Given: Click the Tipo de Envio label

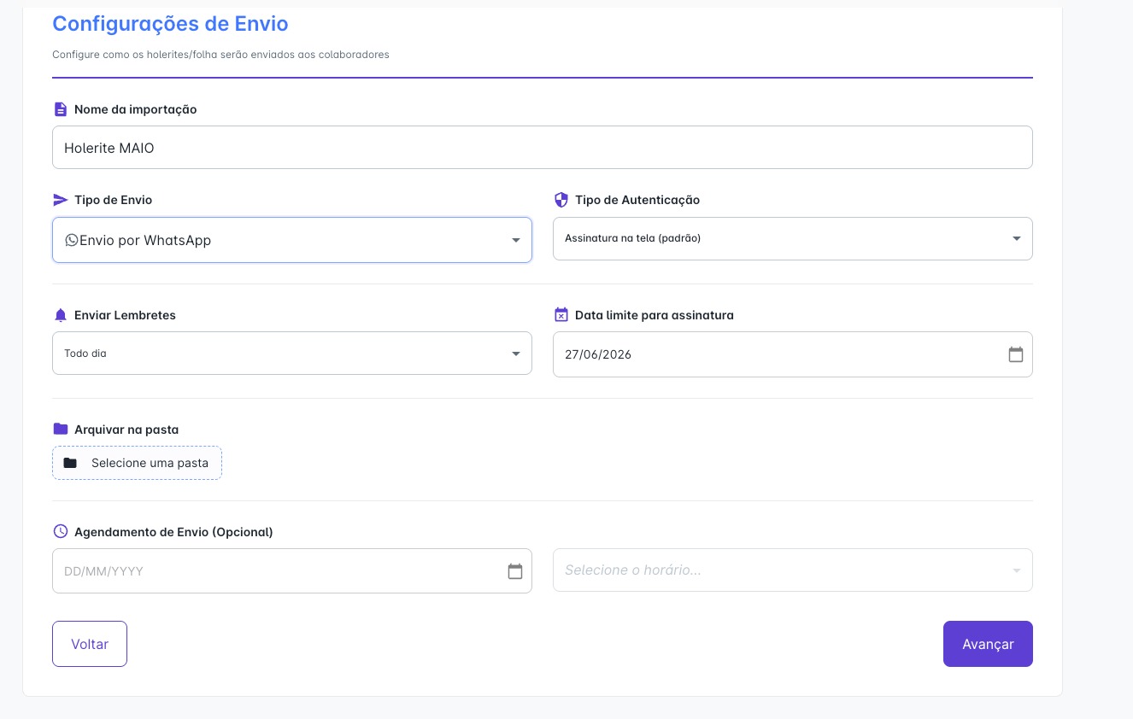Looking at the screenshot, I should 114,200.
